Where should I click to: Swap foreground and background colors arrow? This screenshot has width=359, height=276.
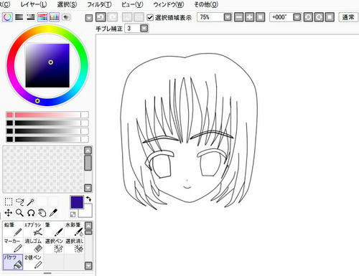(88, 199)
